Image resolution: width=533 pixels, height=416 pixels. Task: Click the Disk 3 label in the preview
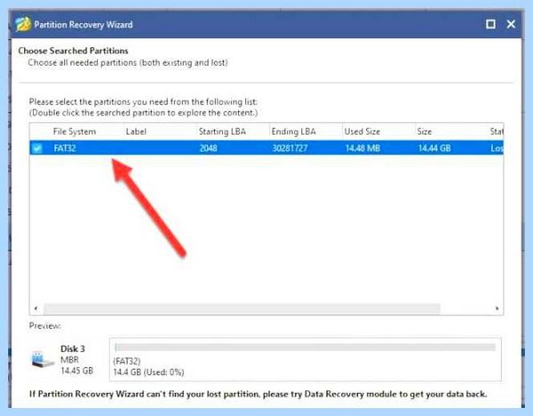pos(73,349)
